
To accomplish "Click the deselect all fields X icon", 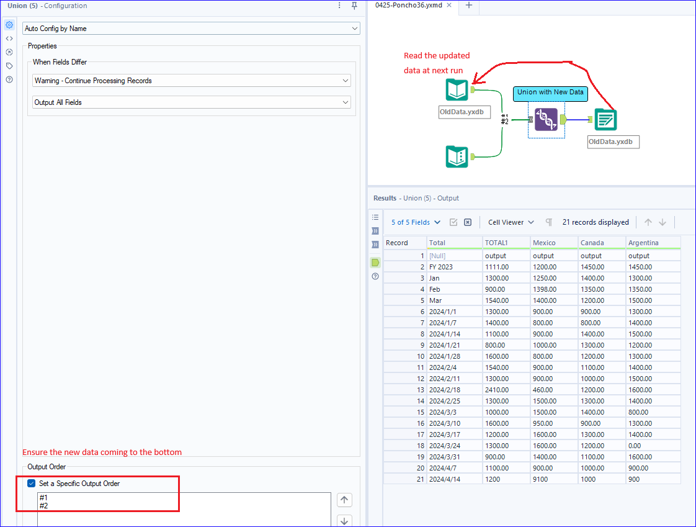I will (468, 222).
